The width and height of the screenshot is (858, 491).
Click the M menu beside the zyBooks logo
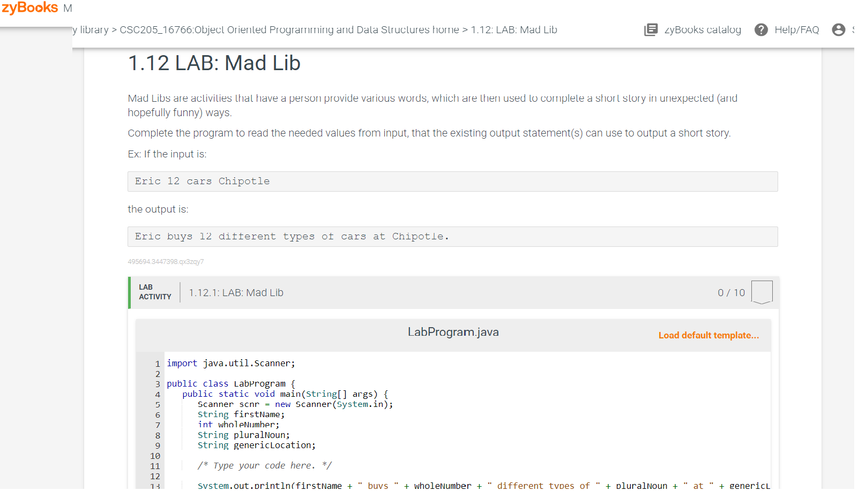tap(68, 8)
